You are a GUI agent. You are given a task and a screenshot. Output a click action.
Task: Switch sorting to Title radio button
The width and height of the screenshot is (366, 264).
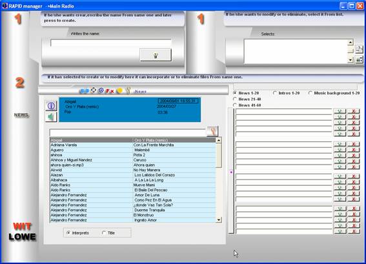pos(108,233)
